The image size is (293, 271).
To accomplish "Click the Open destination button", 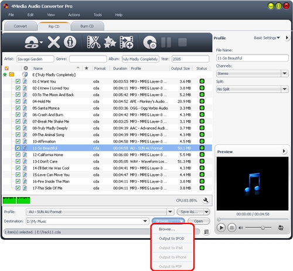I will tap(199, 221).
